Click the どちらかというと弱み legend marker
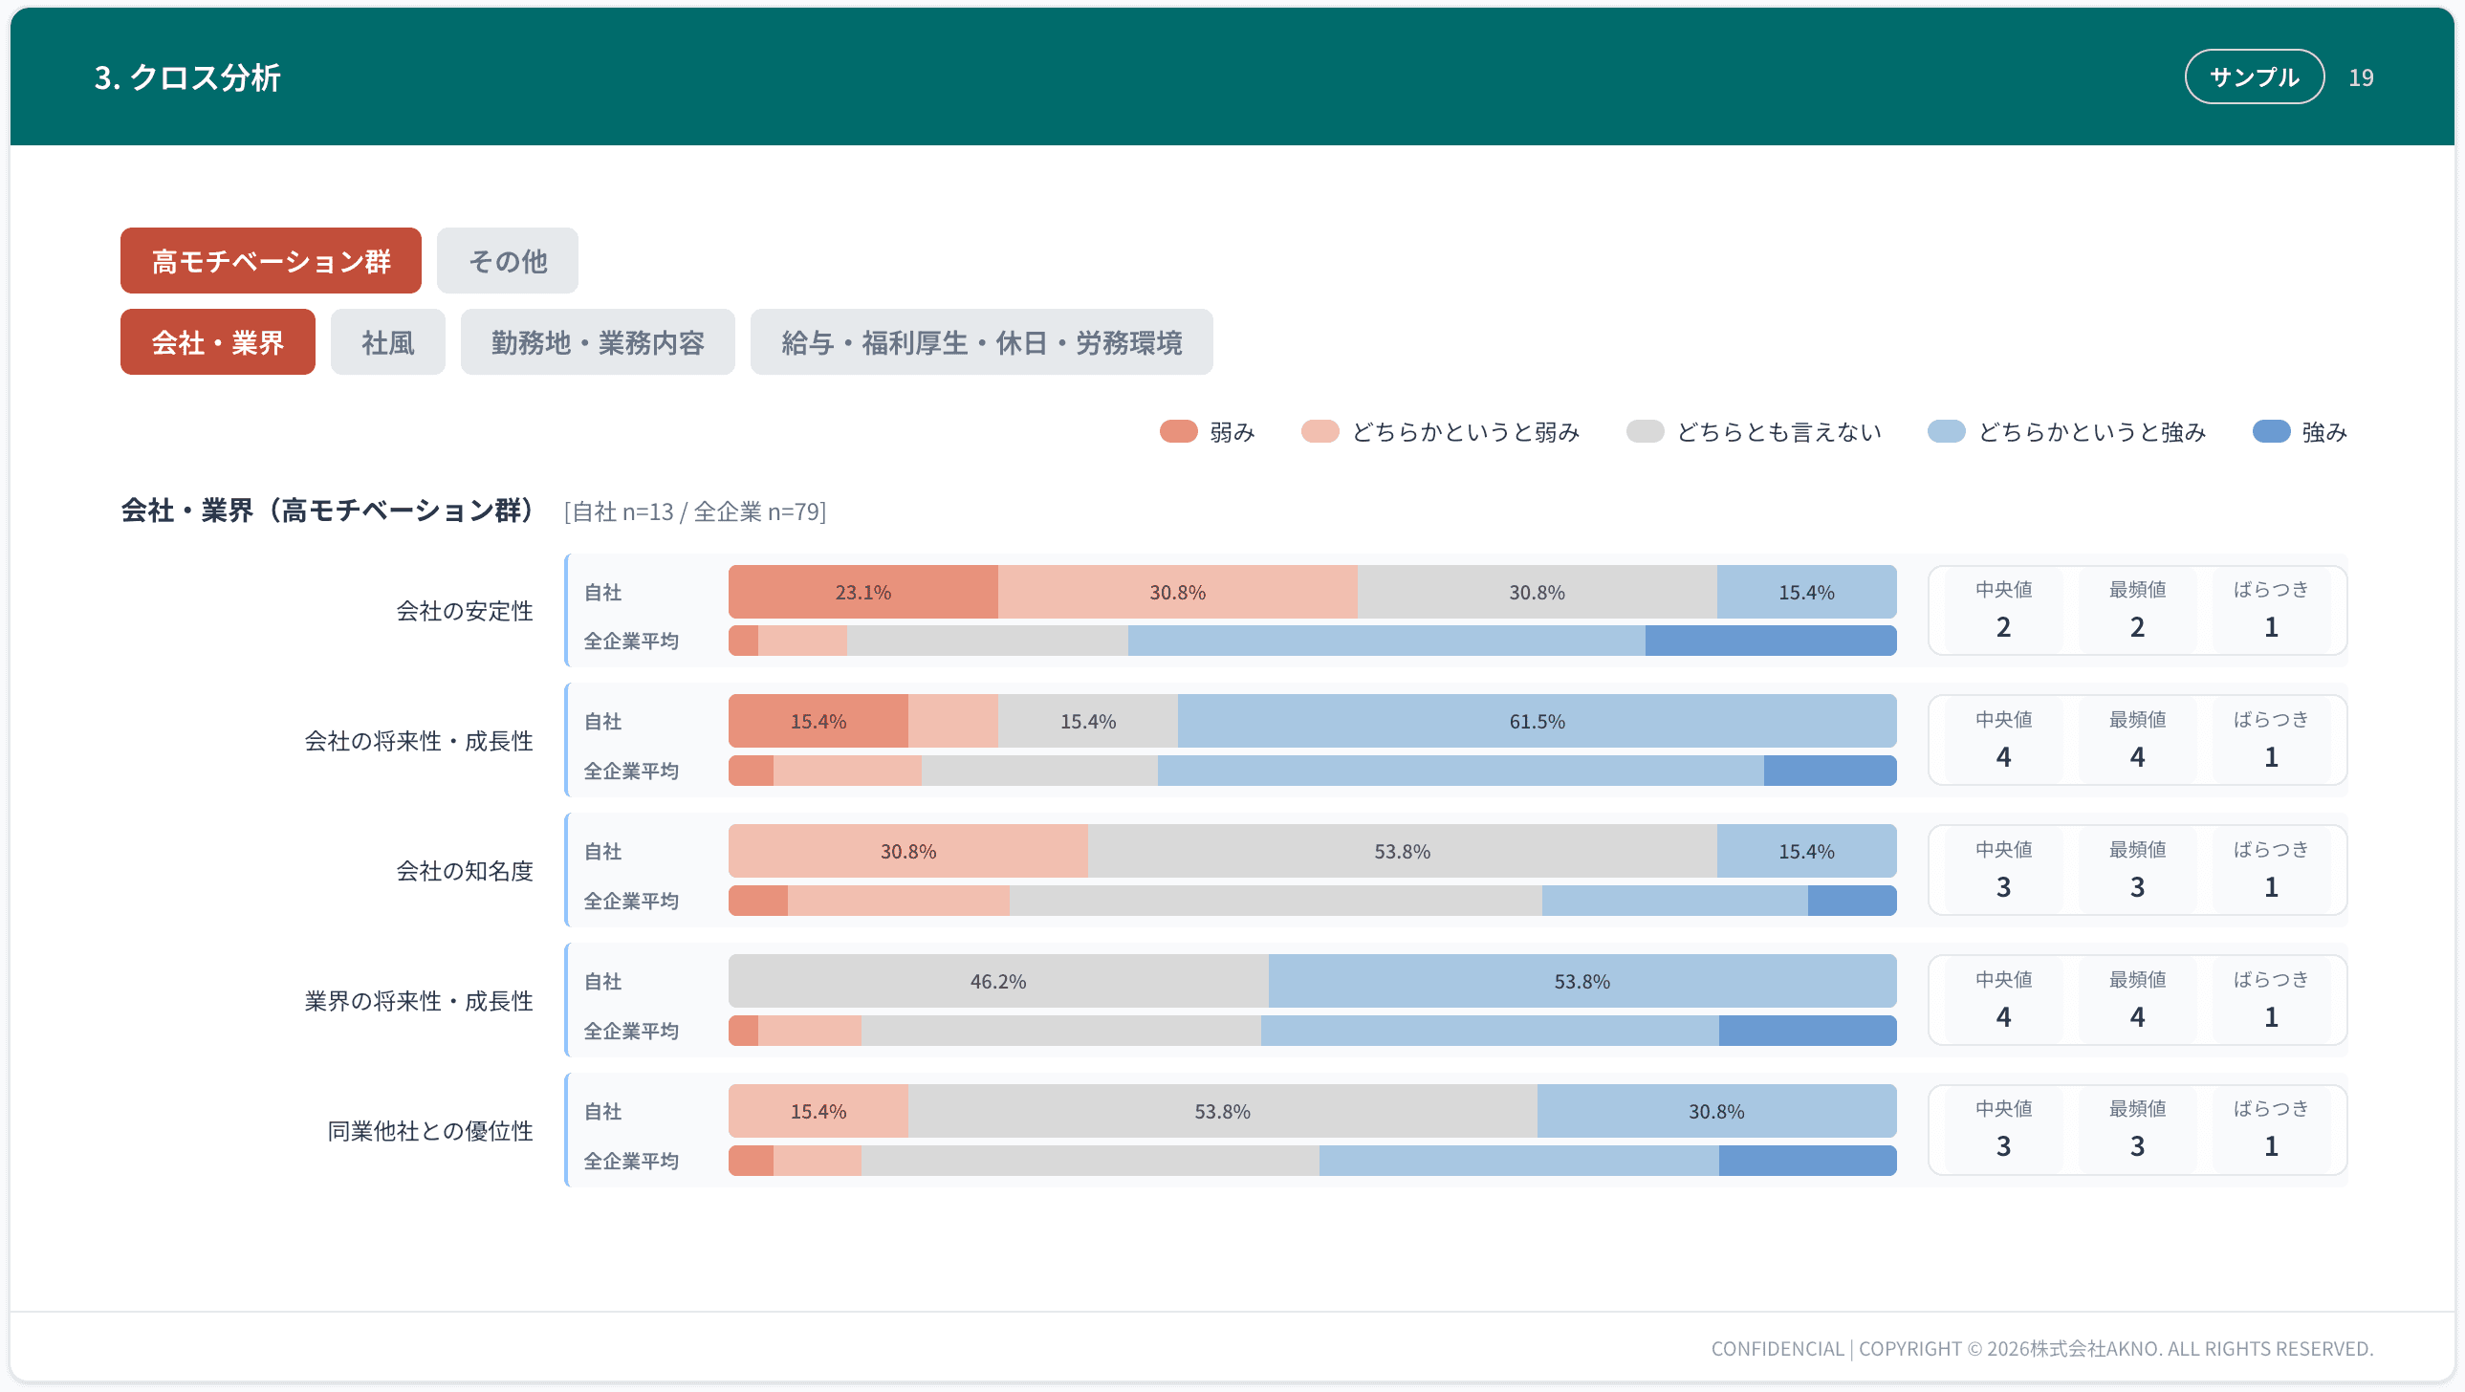Viewport: 2465px width, 1392px height. 1320,431
